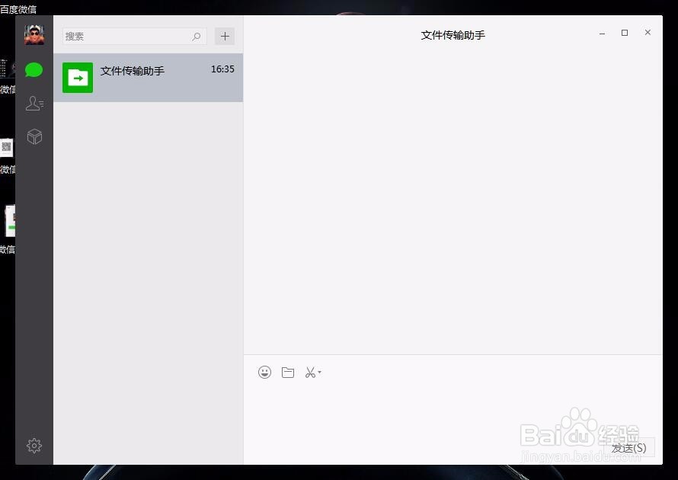Open Contacts from the sidebar
Image resolution: width=678 pixels, height=480 pixels.
pos(34,103)
